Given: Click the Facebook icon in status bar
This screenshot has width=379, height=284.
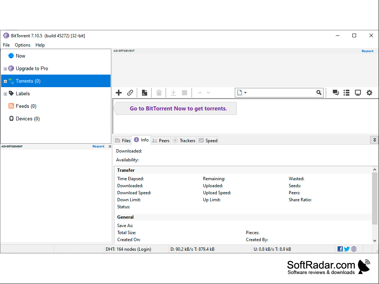Looking at the screenshot, I should click(x=340, y=249).
